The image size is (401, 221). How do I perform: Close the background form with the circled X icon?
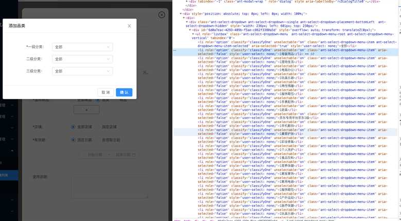[162, 15]
